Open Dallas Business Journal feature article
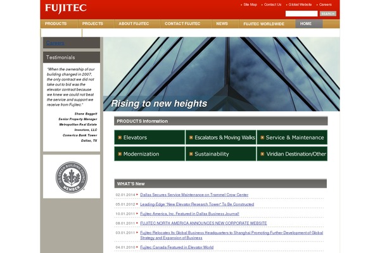The height and width of the screenshot is (253, 380). pos(189,214)
